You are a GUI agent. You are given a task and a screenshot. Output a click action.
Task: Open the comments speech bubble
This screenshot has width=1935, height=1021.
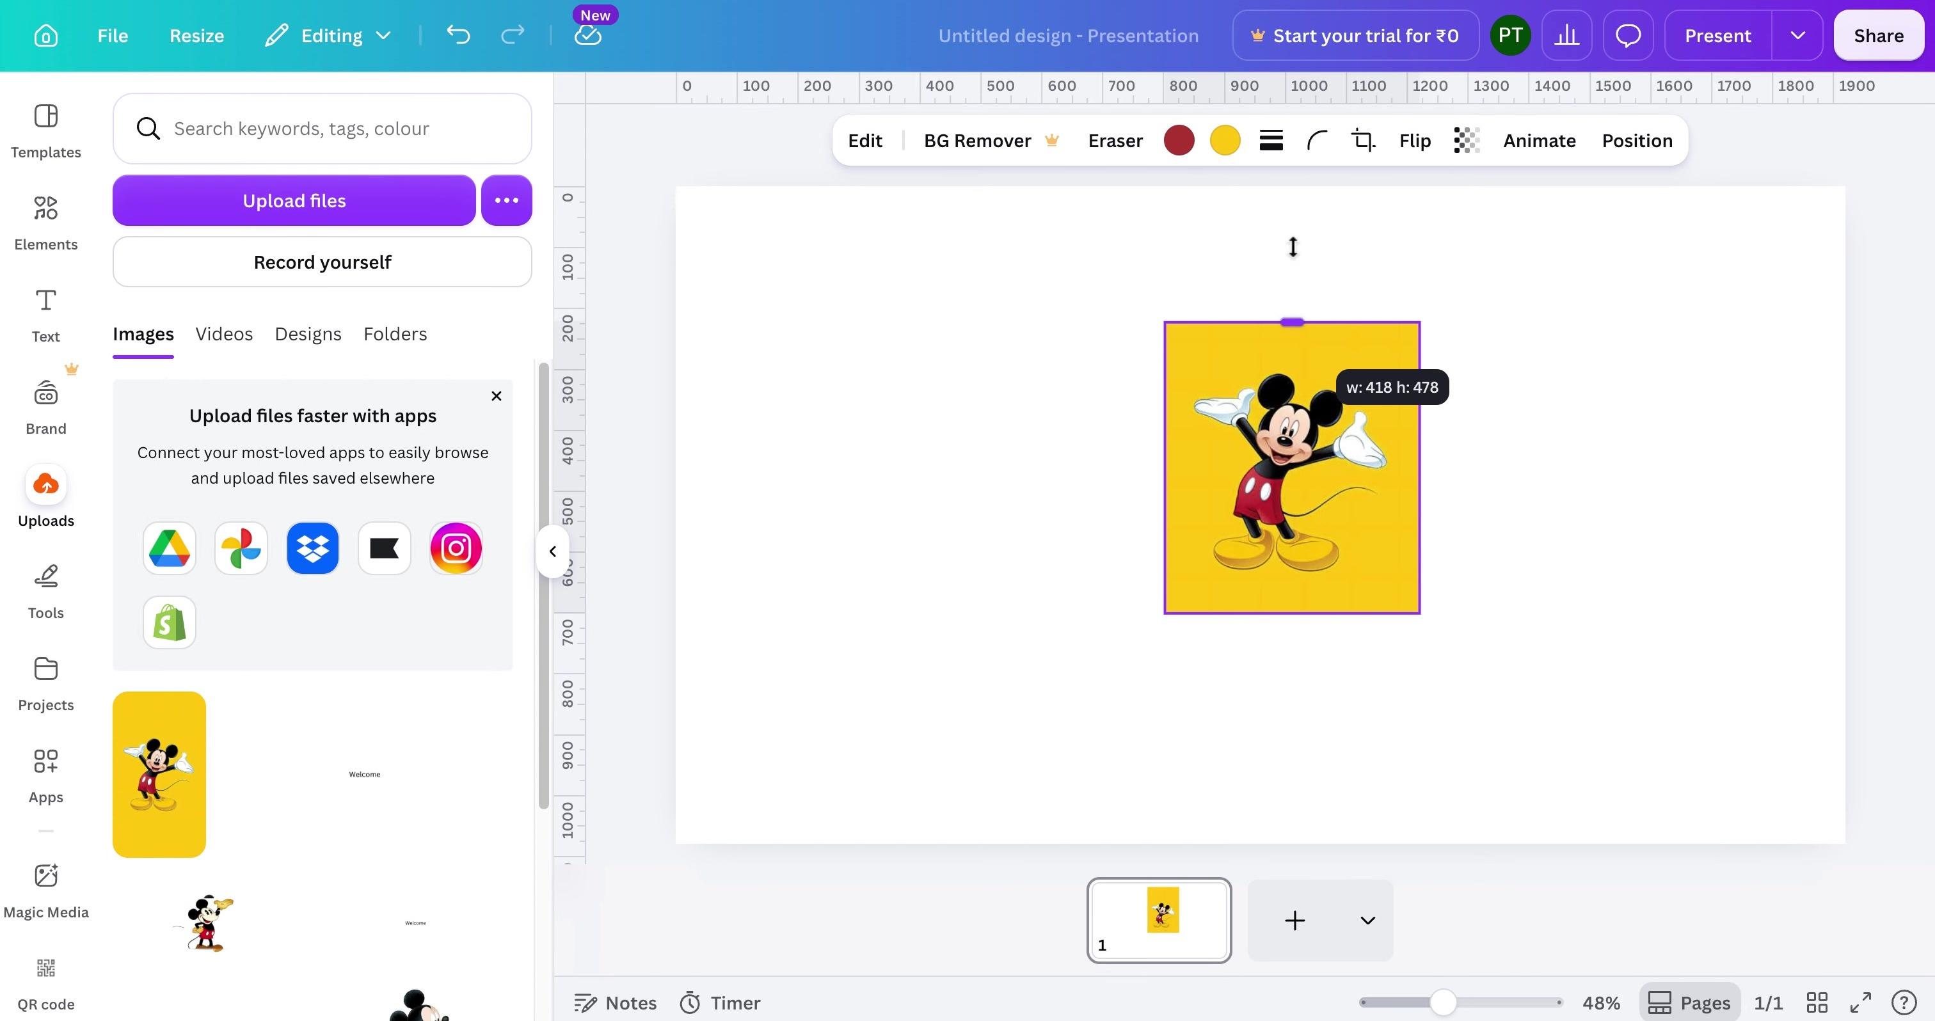click(1628, 35)
